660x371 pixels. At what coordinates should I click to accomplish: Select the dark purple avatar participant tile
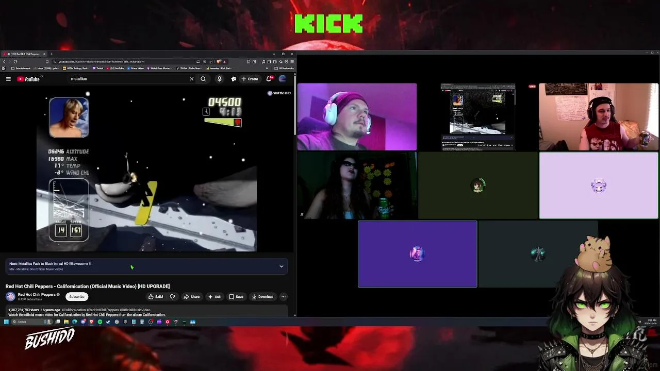point(417,254)
